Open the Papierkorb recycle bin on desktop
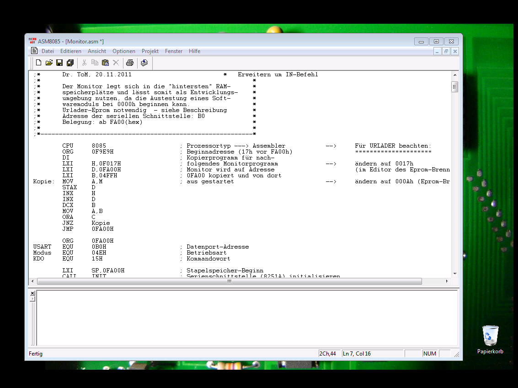 pyautogui.click(x=490, y=340)
